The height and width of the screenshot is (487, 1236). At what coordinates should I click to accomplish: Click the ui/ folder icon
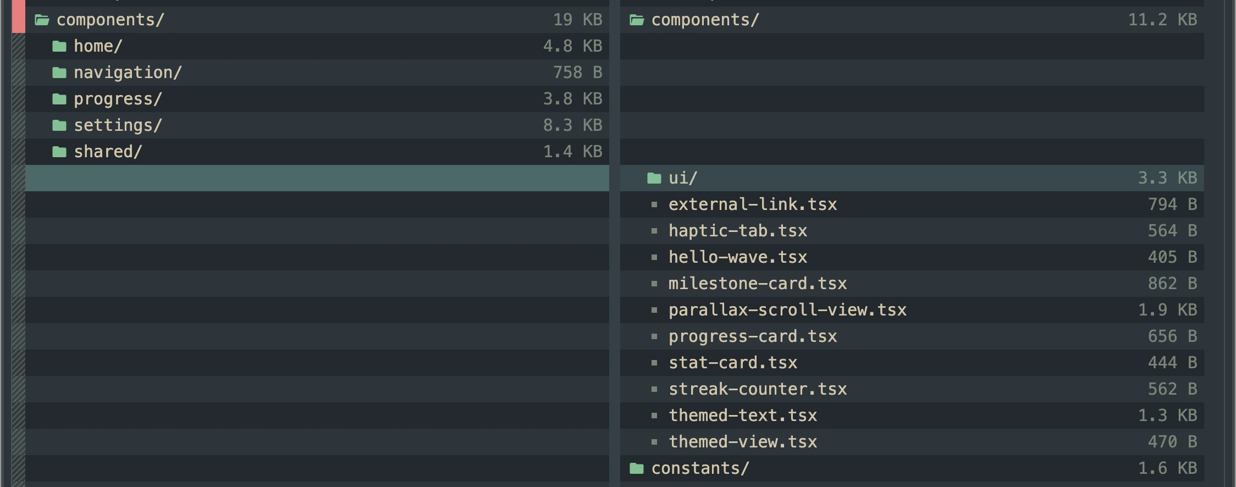click(x=654, y=178)
